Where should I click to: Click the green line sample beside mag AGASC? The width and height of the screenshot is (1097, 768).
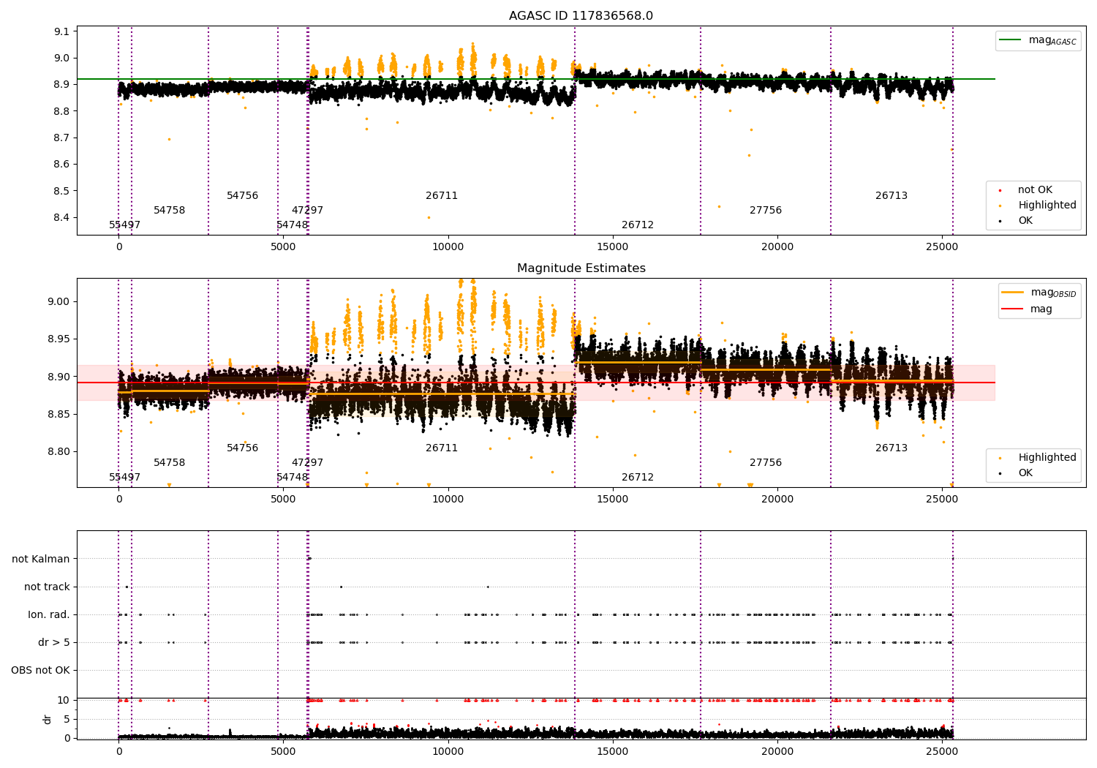tap(1010, 40)
